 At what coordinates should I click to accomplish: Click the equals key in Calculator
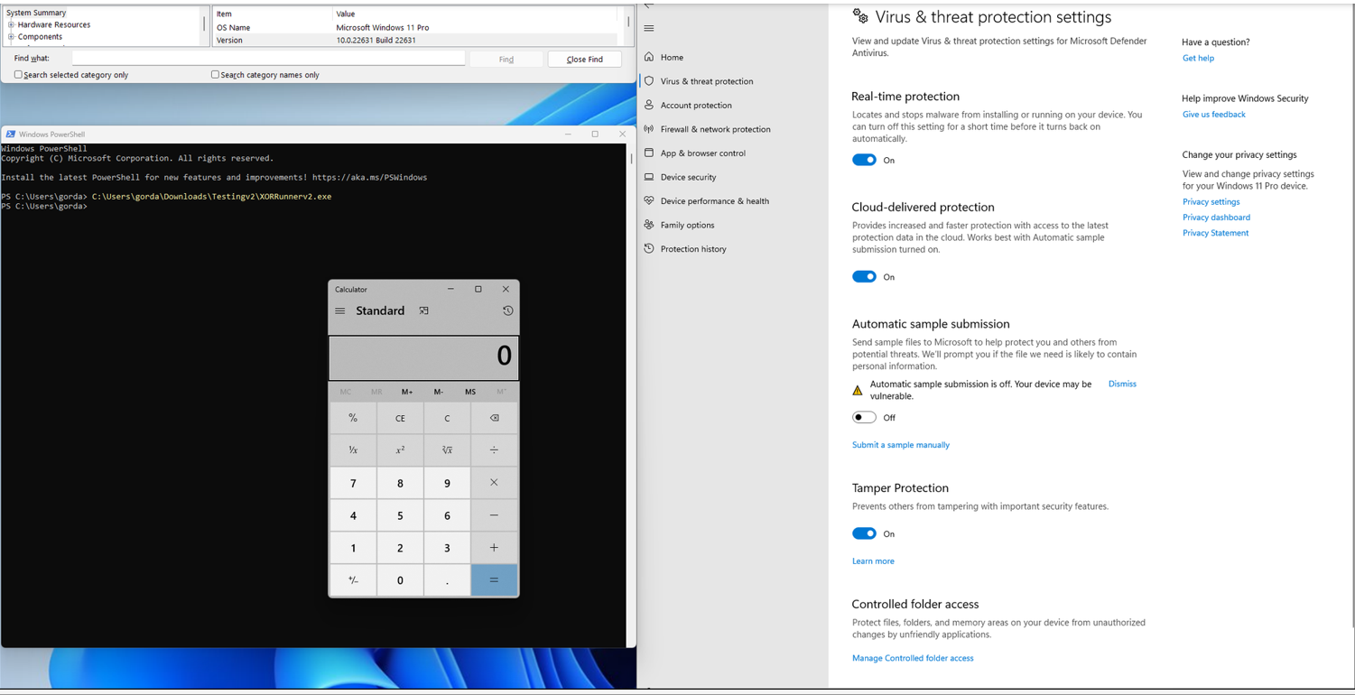[x=494, y=580]
